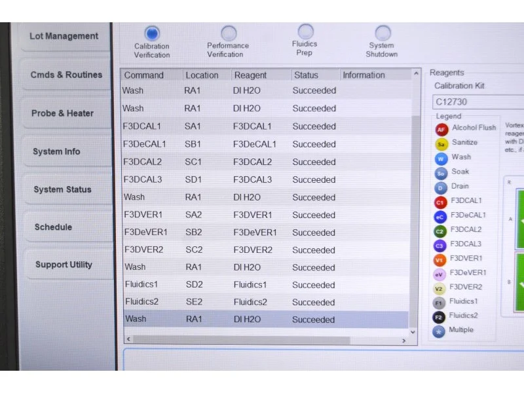Click the F3DCAL3 C3 legend icon
This screenshot has width=524, height=393.
click(440, 246)
